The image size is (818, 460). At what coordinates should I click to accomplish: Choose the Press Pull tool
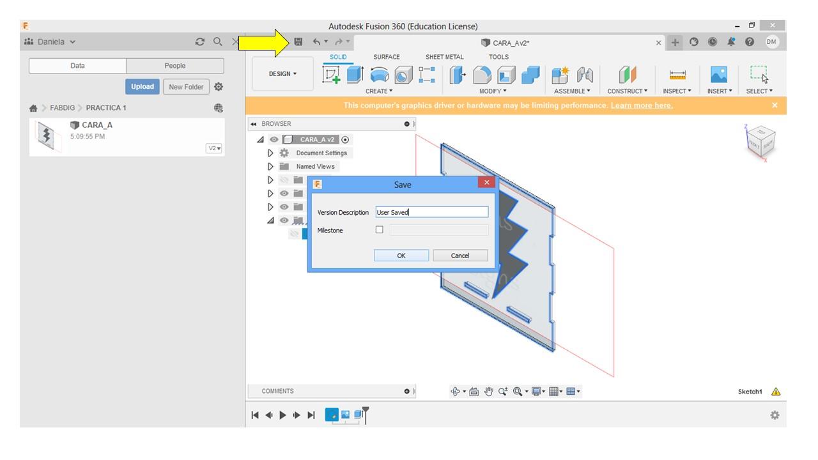(459, 75)
